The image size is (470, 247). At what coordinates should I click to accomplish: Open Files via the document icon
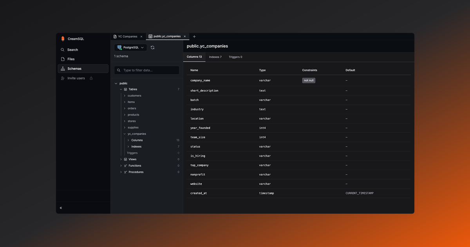(63, 59)
